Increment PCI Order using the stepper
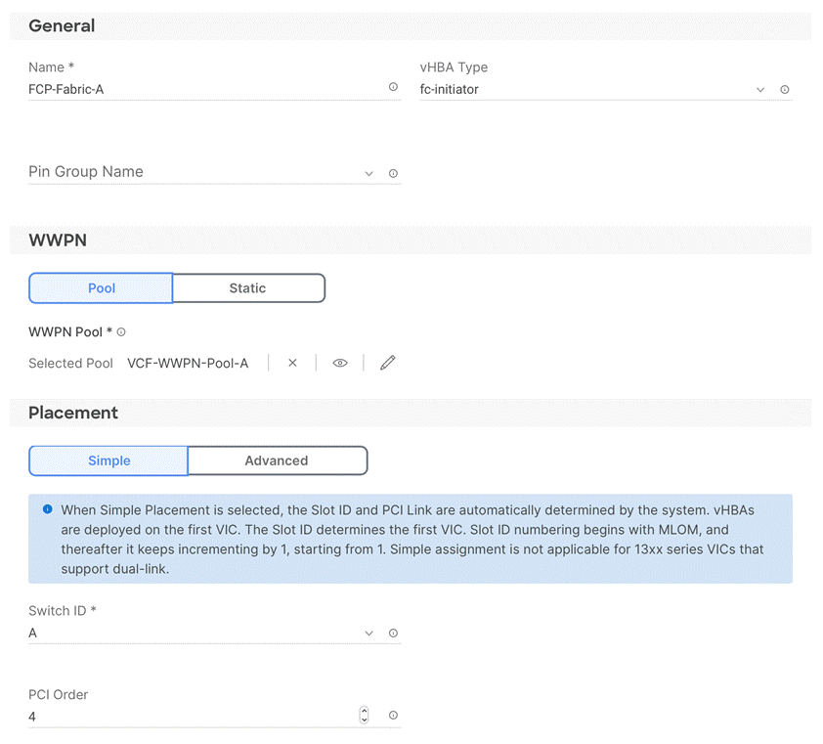Viewport: 823px width, 744px height. point(364,711)
